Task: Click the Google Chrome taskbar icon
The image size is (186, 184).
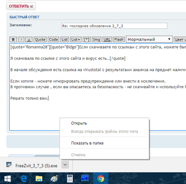Action: coord(100,178)
